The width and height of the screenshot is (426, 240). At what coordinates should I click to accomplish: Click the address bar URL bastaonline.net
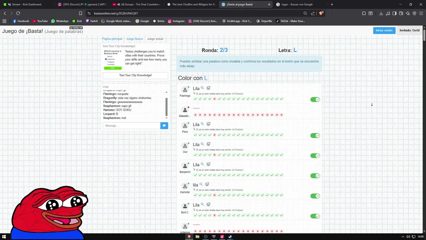(116, 13)
